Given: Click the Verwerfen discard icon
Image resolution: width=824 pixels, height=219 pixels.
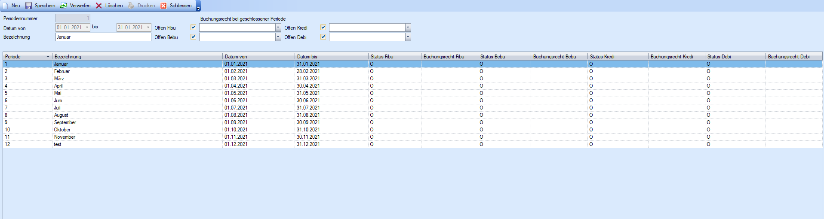Looking at the screenshot, I should click(64, 6).
